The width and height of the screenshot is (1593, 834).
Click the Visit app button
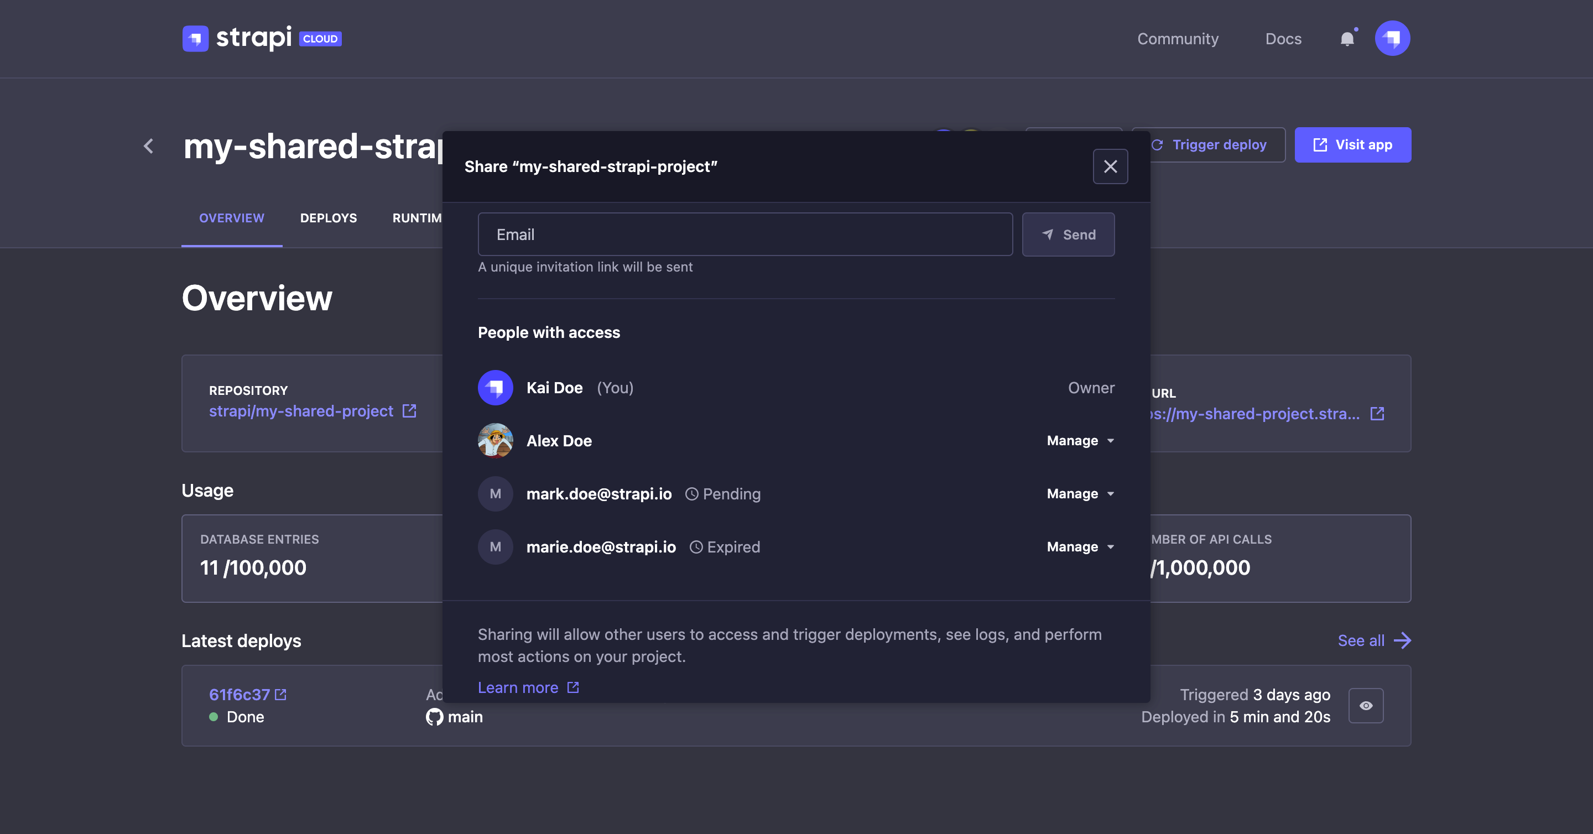(1353, 145)
